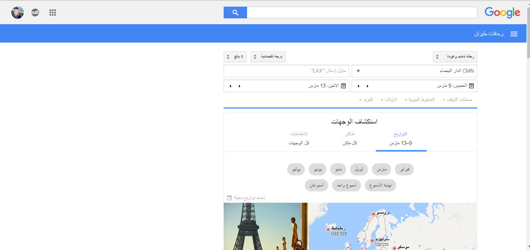
Task: Toggle the مارس month chip
Action: click(x=381, y=170)
